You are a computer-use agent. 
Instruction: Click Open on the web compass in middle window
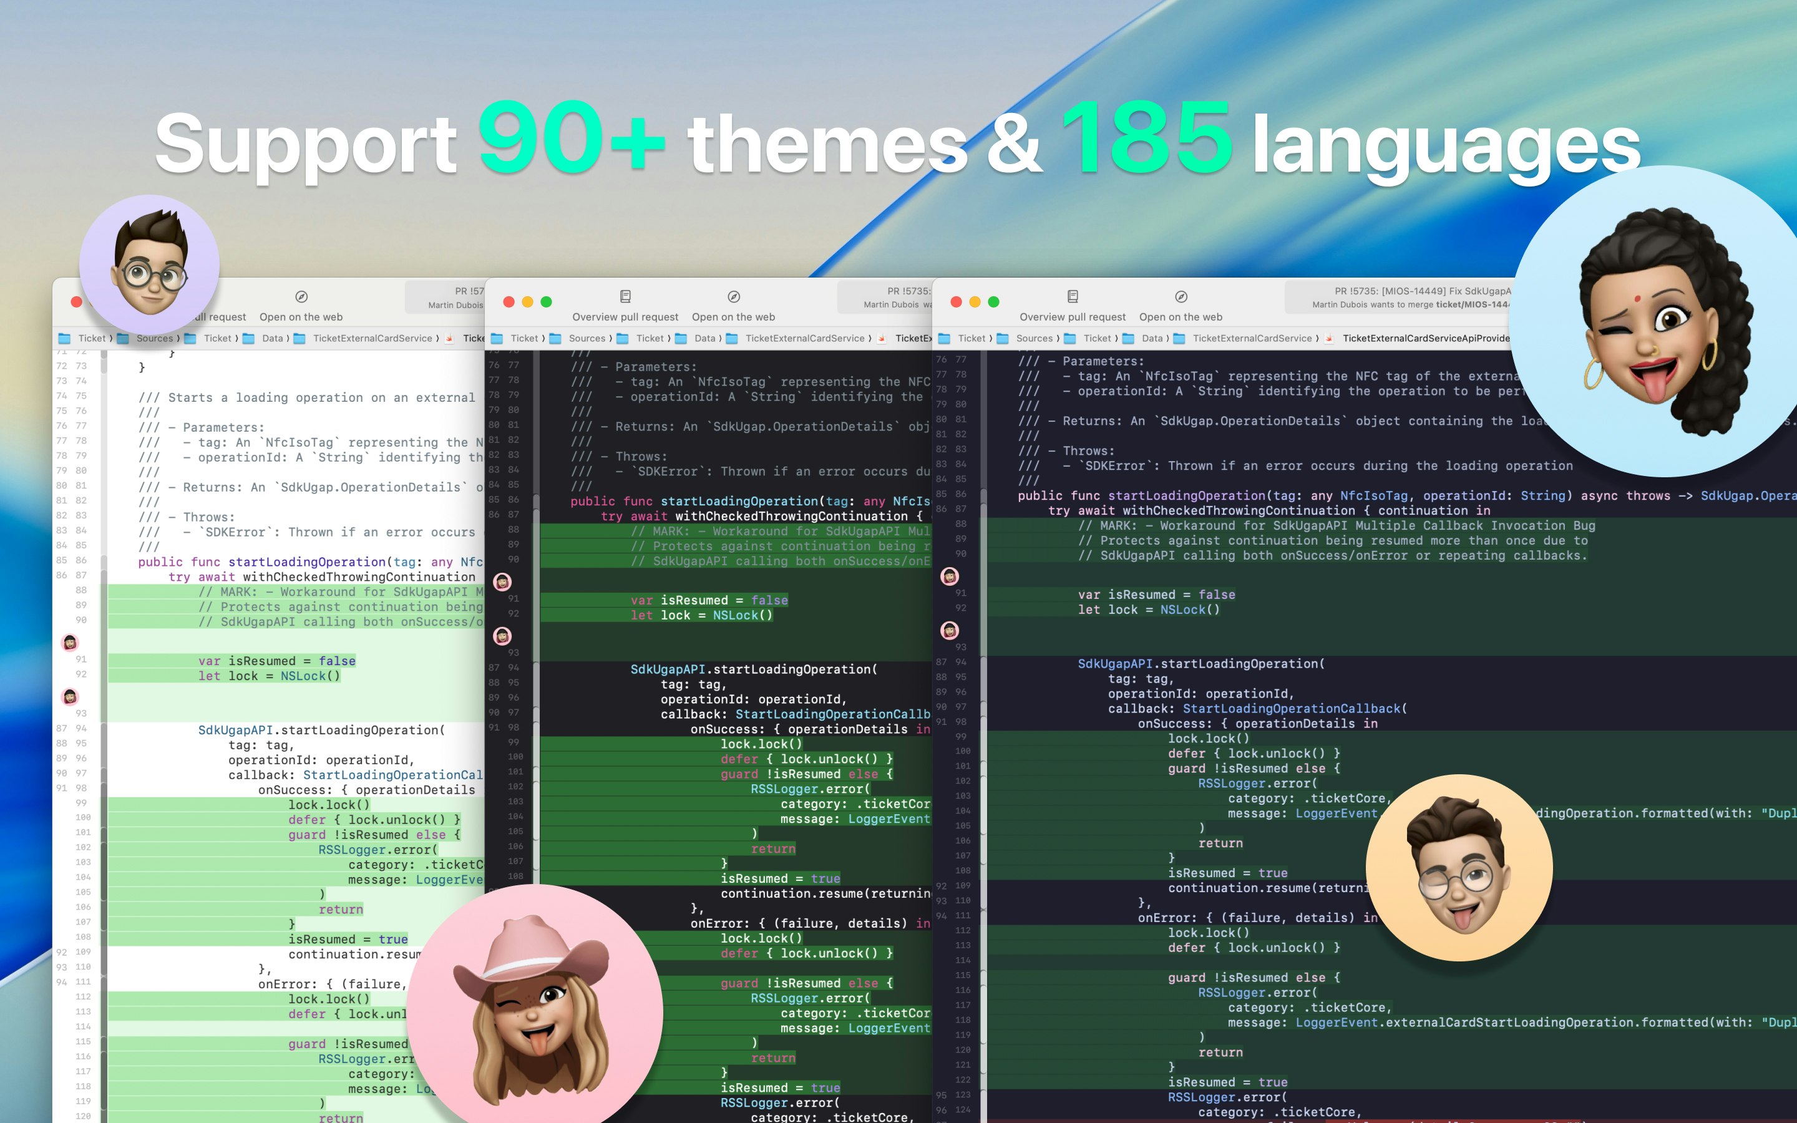(x=734, y=296)
